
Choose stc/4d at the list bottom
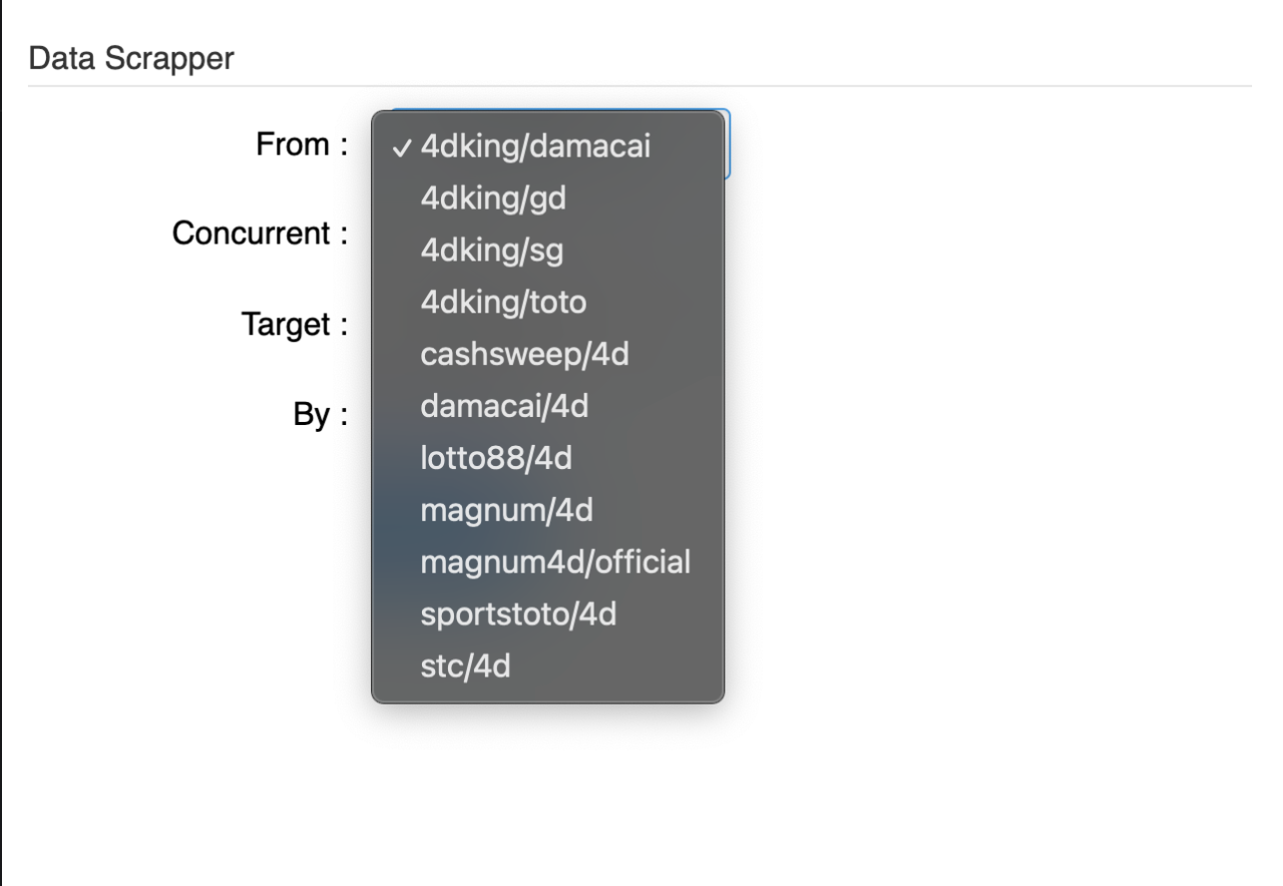tap(548, 665)
